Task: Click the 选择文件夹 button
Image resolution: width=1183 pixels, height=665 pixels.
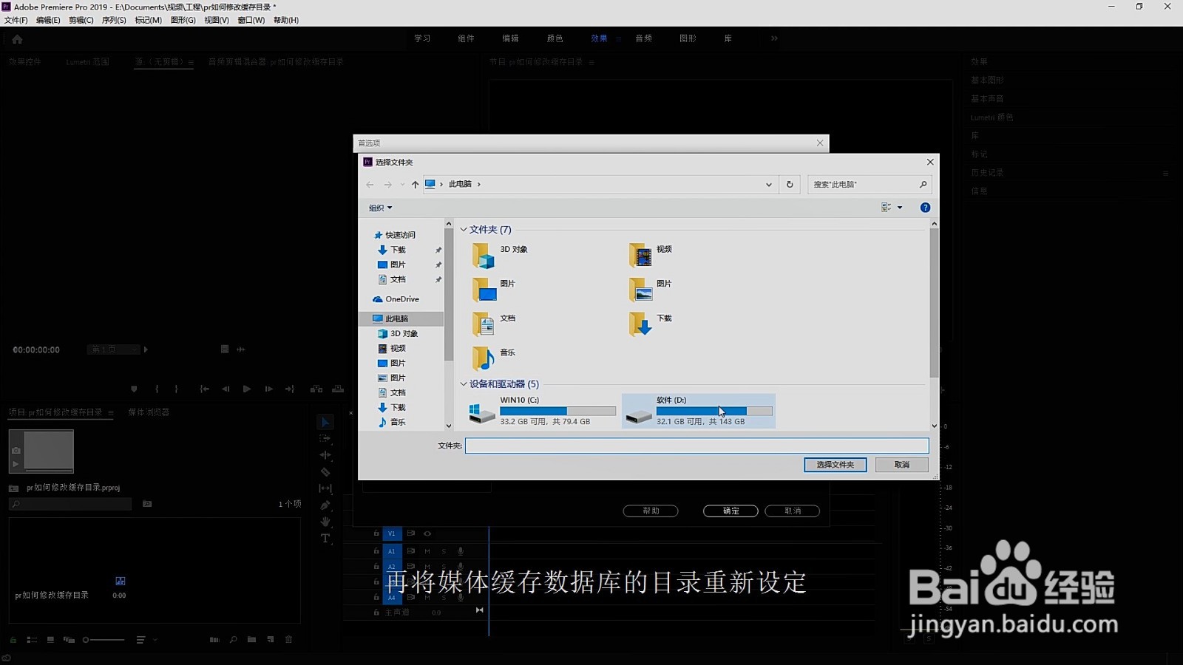Action: [835, 465]
